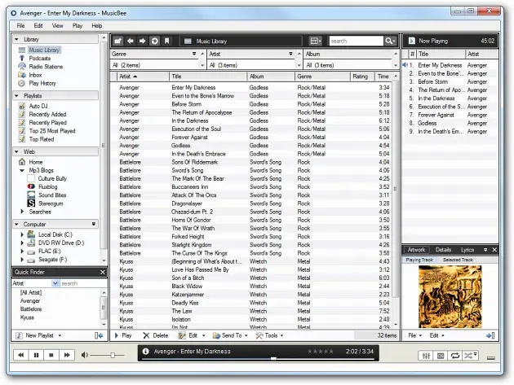Toggle shuffle playback mode

(469, 355)
